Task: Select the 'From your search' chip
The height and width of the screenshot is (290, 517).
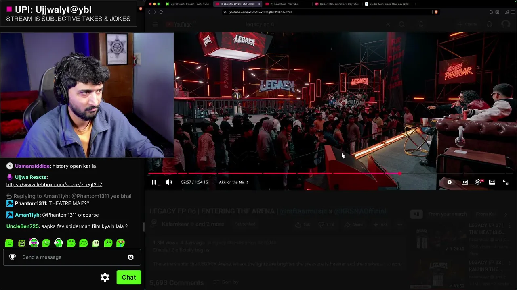Action: (448, 214)
